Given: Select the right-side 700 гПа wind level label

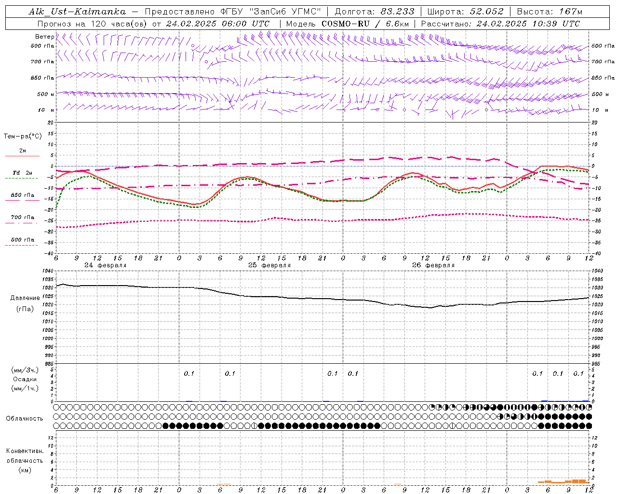Looking at the screenshot, I should click(603, 62).
